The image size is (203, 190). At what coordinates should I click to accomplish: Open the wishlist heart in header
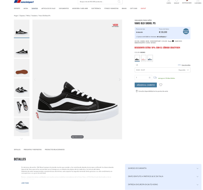[x=177, y=1]
